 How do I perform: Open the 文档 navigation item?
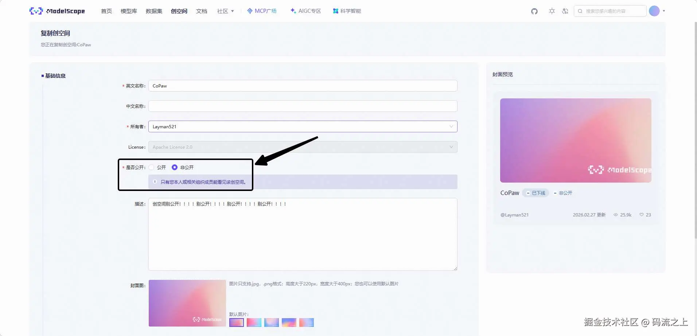pyautogui.click(x=202, y=11)
